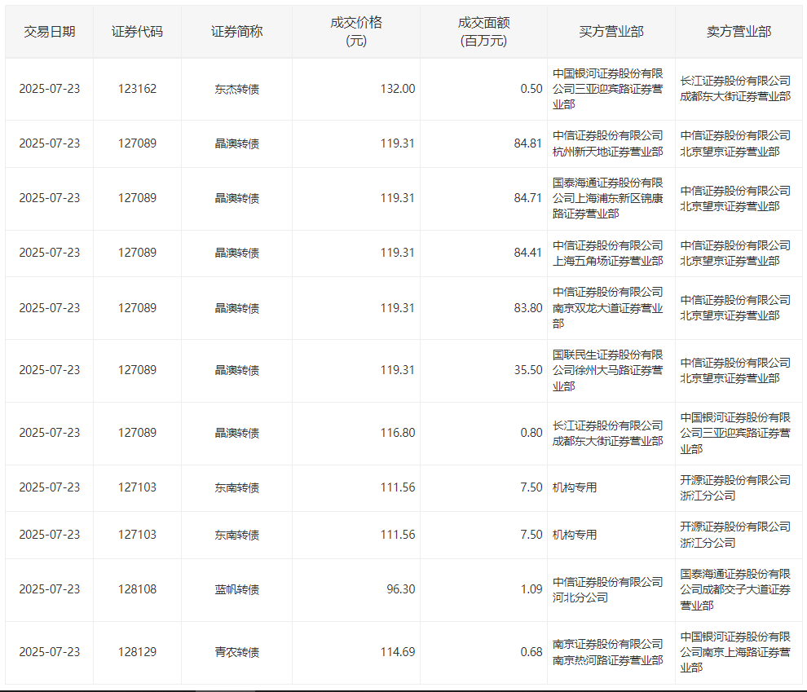Click buyer 中信证券股份有限公司河北分公司

point(608,589)
